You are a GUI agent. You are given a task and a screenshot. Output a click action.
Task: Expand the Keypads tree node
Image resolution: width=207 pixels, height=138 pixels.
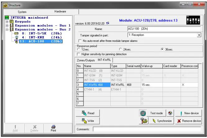coord(7,22)
